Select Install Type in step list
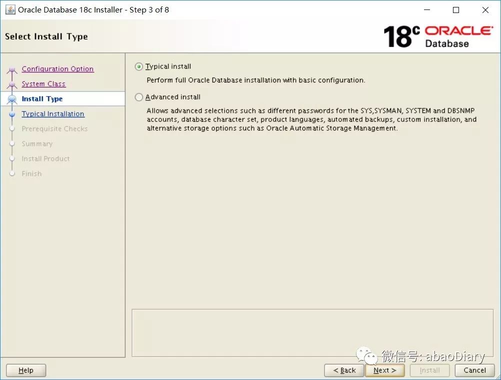 (x=42, y=99)
